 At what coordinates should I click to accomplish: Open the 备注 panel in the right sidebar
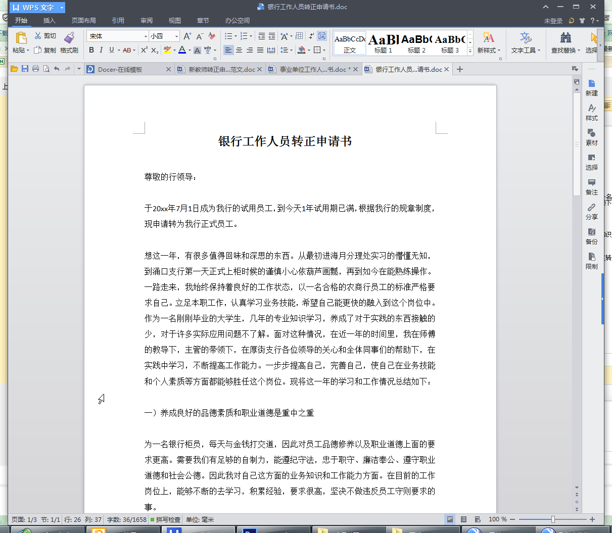pyautogui.click(x=591, y=188)
